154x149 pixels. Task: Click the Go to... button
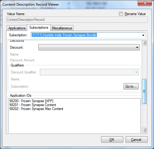tap(131, 86)
